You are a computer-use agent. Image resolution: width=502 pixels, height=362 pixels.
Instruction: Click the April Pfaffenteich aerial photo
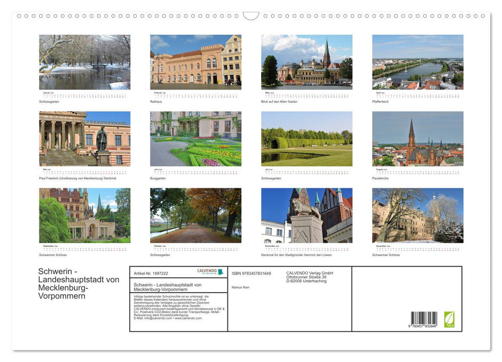pyautogui.click(x=418, y=61)
